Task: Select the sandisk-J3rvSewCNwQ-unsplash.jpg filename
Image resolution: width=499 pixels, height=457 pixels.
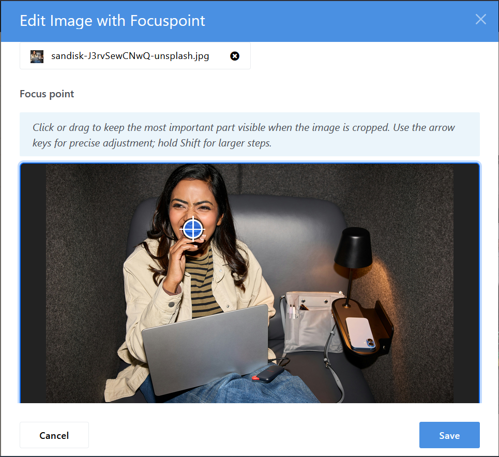Action: coord(130,56)
